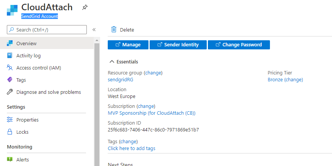Open Locks padlock icon
Viewport: 332px width, 166px height.
pyautogui.click(x=10, y=132)
